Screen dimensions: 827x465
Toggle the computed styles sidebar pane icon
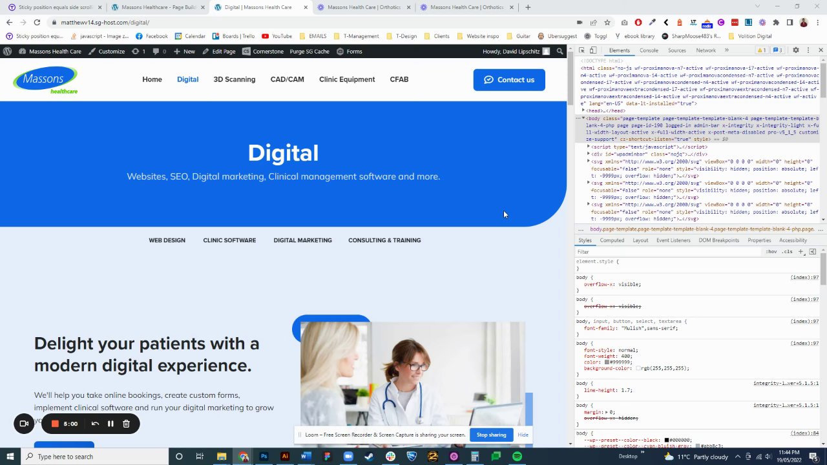click(812, 251)
